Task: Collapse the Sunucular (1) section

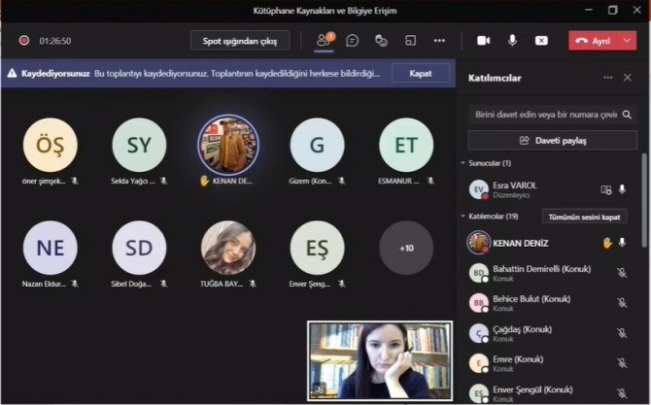Action: click(463, 163)
